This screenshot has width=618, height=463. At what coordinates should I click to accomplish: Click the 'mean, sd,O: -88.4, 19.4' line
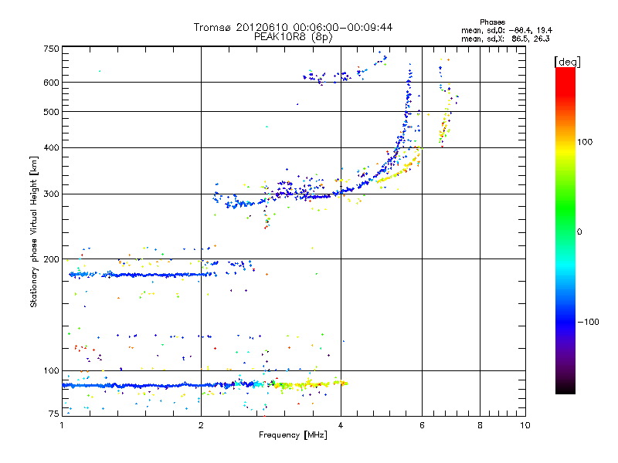click(507, 30)
